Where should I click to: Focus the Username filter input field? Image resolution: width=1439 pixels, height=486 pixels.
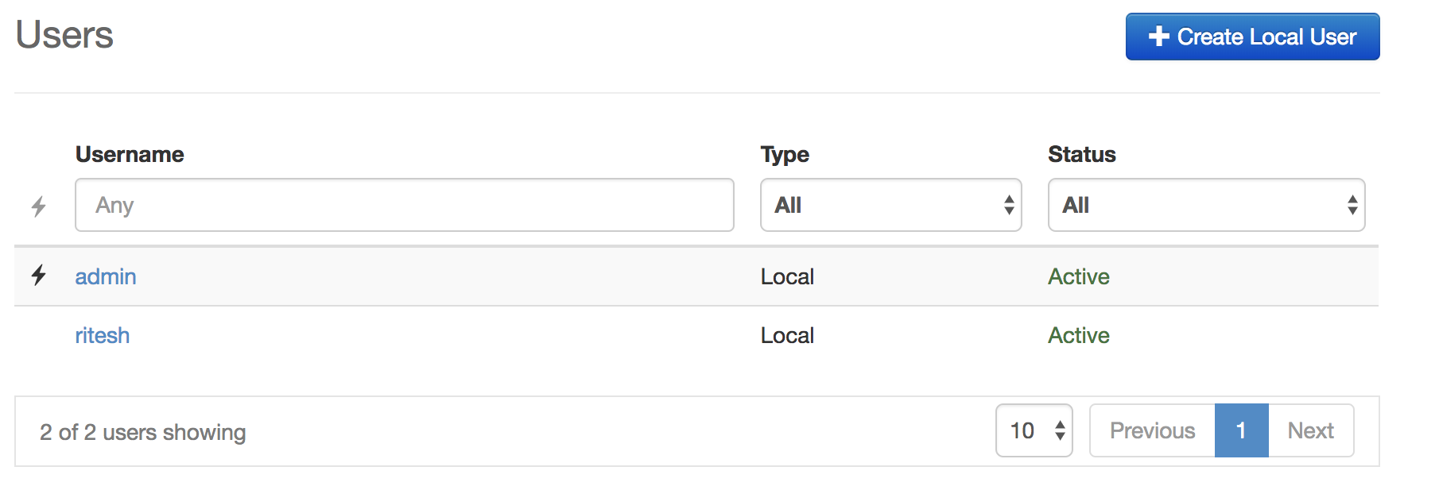coord(404,205)
